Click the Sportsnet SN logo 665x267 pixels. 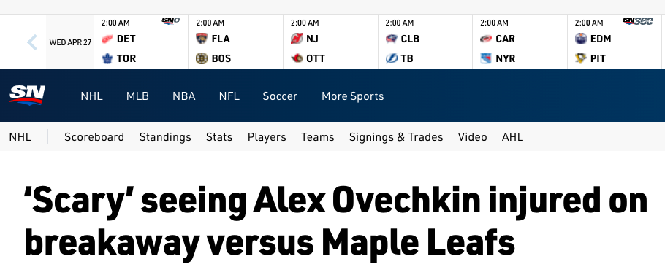click(x=27, y=96)
